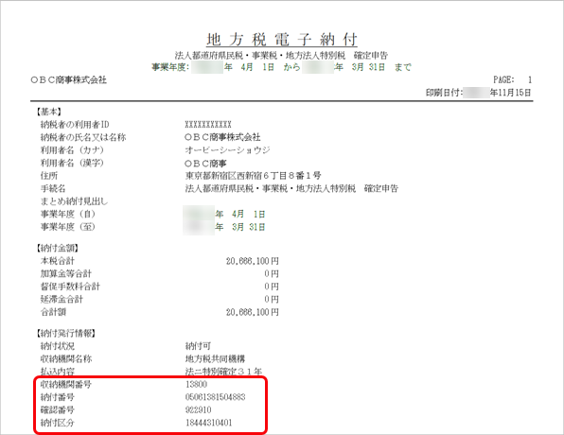Screen dimensions: 564x435
Task: Select the 収納機関番号 value 13800
Action: [196, 384]
